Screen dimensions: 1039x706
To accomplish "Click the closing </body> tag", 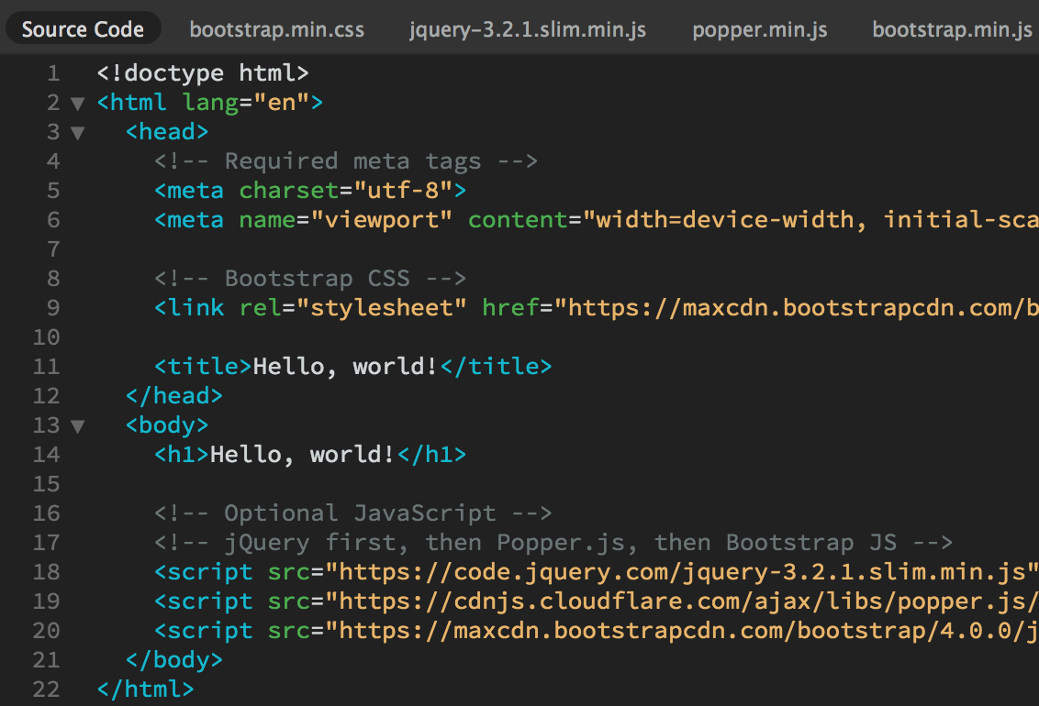I will click(x=174, y=659).
